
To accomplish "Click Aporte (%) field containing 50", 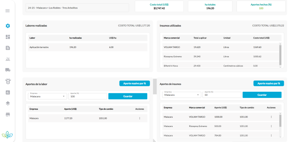I will click(x=222, y=95).
